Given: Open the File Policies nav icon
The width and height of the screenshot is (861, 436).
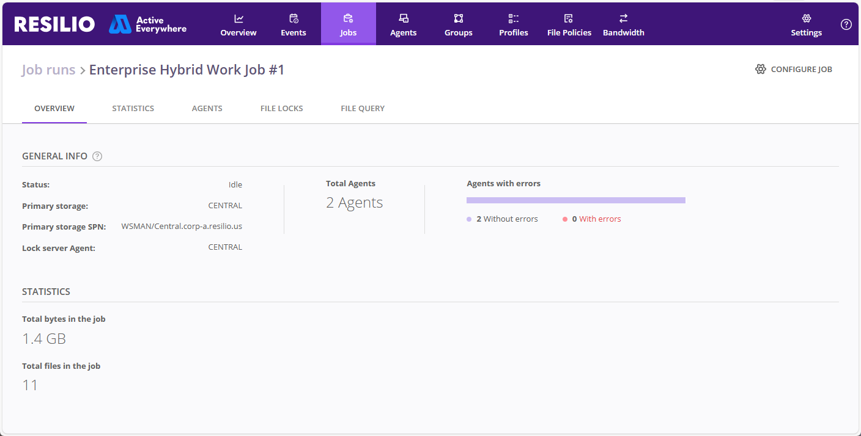Looking at the screenshot, I should pos(569,18).
